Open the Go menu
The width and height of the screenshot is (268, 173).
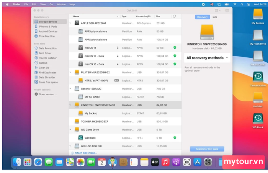point(51,5)
